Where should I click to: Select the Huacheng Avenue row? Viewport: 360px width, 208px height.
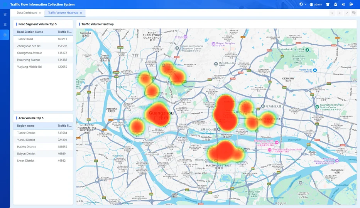click(x=43, y=60)
